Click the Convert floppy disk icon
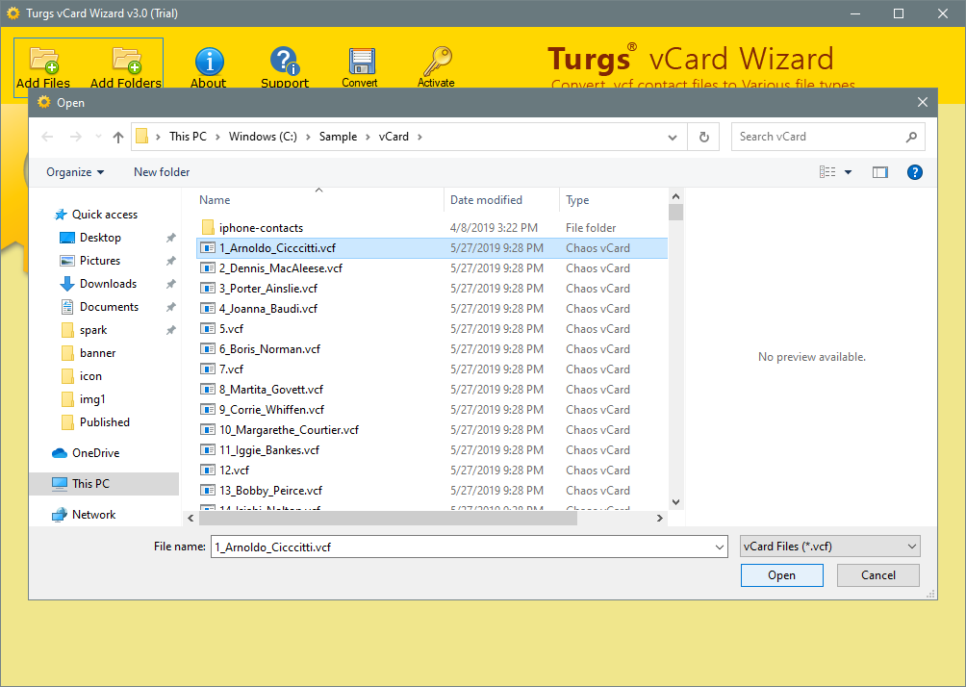Image resolution: width=966 pixels, height=687 pixels. point(361,62)
